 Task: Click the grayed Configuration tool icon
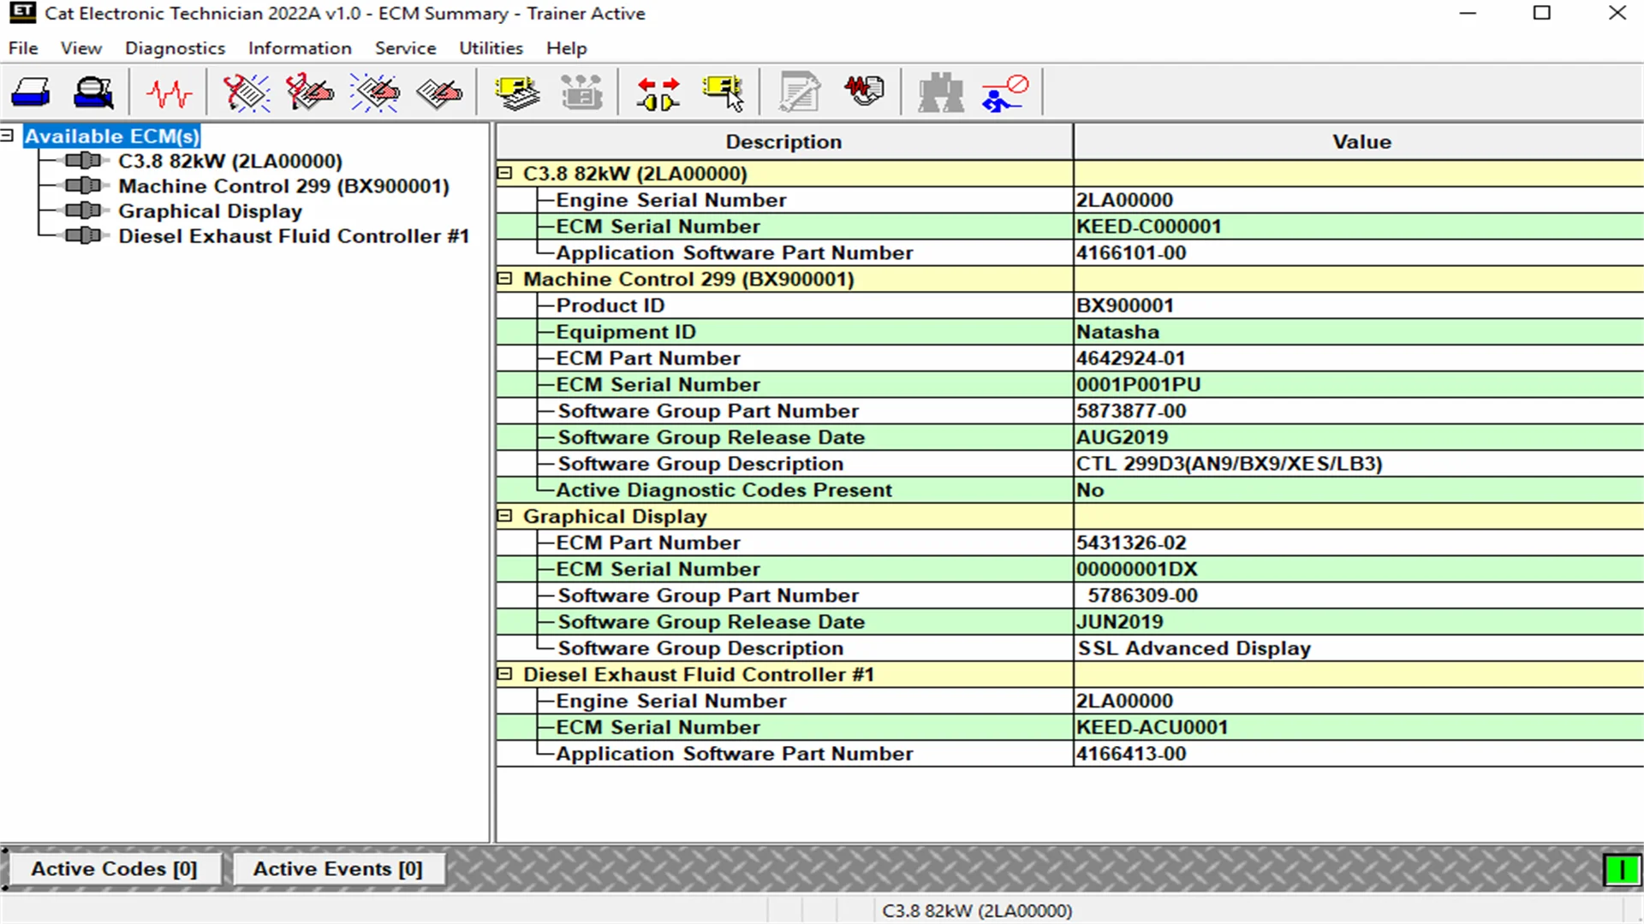pyautogui.click(x=581, y=92)
